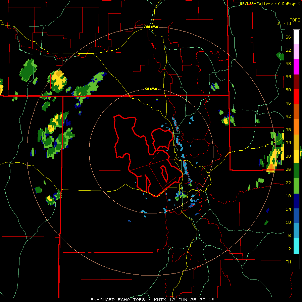
Task: Select the cyan legend swatch near 2
Action: [x=296, y=246]
